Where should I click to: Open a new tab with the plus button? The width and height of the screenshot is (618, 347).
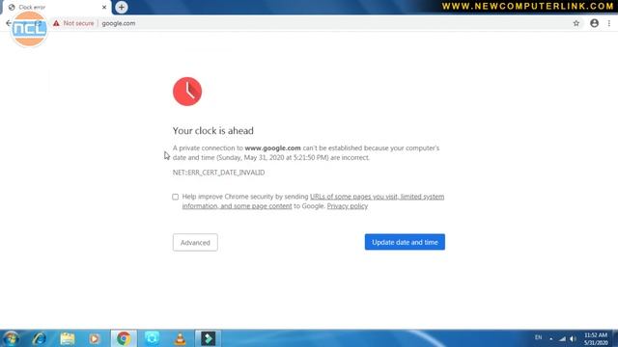click(122, 7)
